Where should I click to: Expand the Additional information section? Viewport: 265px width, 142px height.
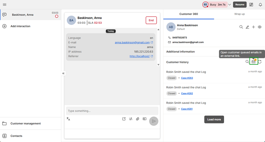(x=180, y=52)
